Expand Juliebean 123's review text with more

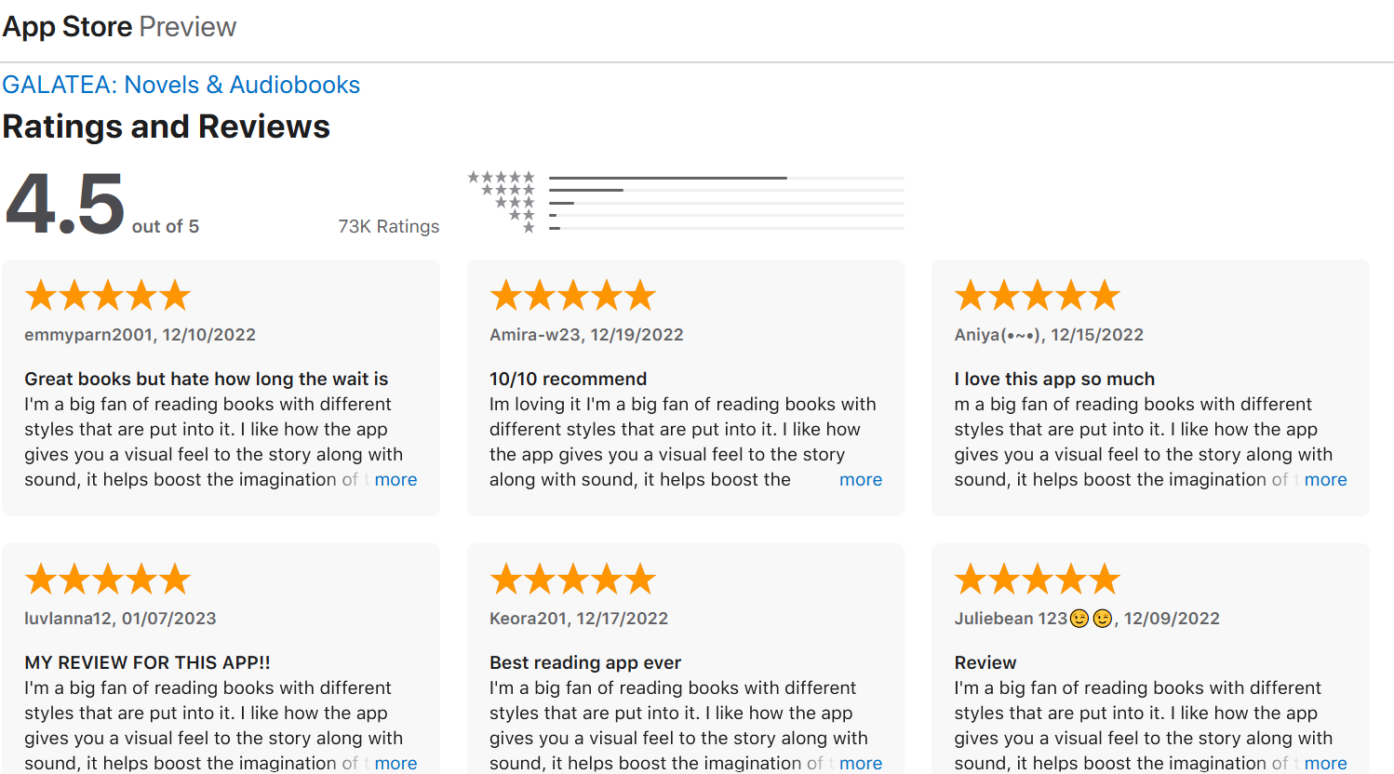[x=1325, y=763]
